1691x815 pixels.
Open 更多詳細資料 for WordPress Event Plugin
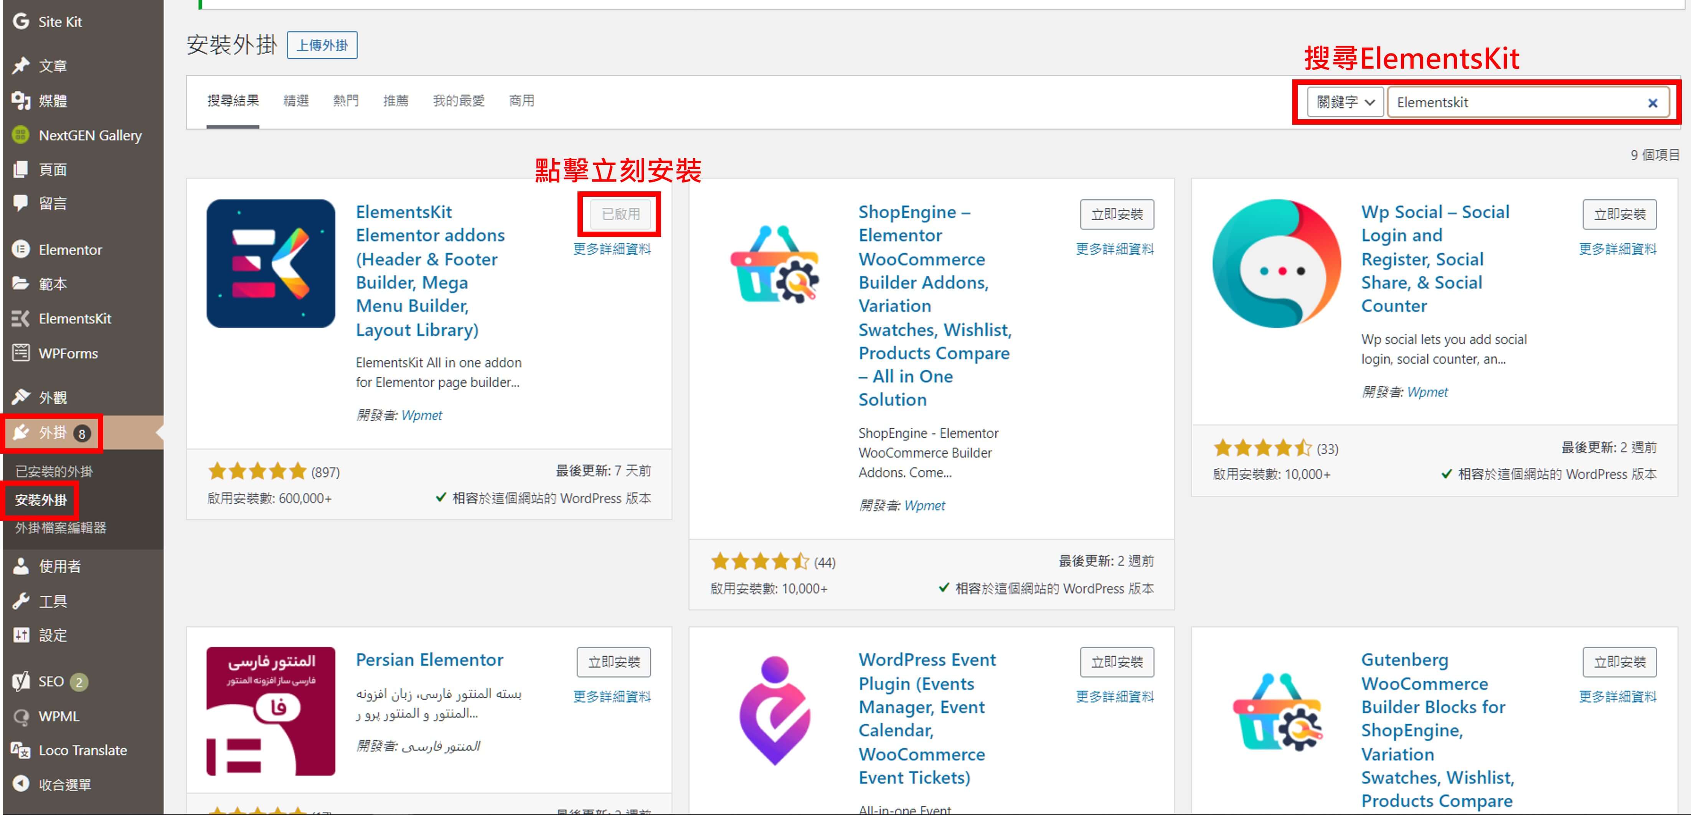[1115, 696]
